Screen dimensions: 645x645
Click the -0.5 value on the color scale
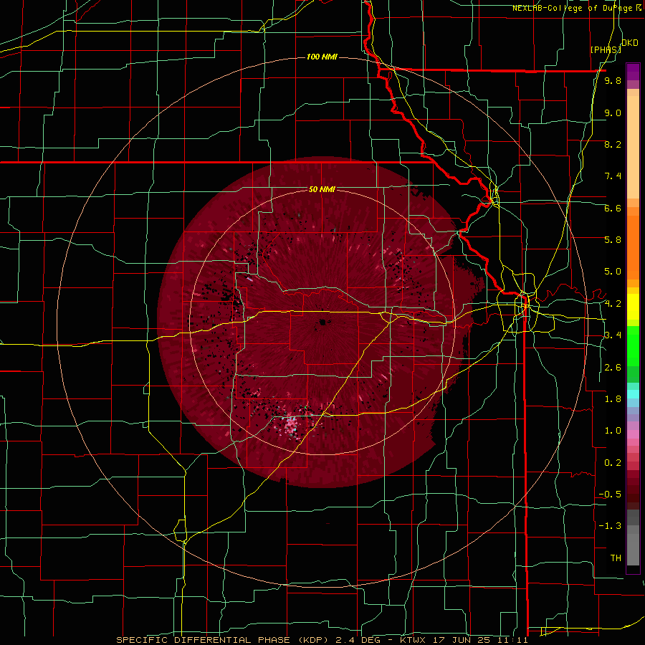(610, 494)
